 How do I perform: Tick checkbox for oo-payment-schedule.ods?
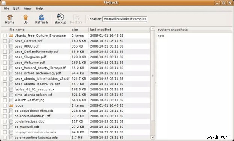tap(5, 132)
